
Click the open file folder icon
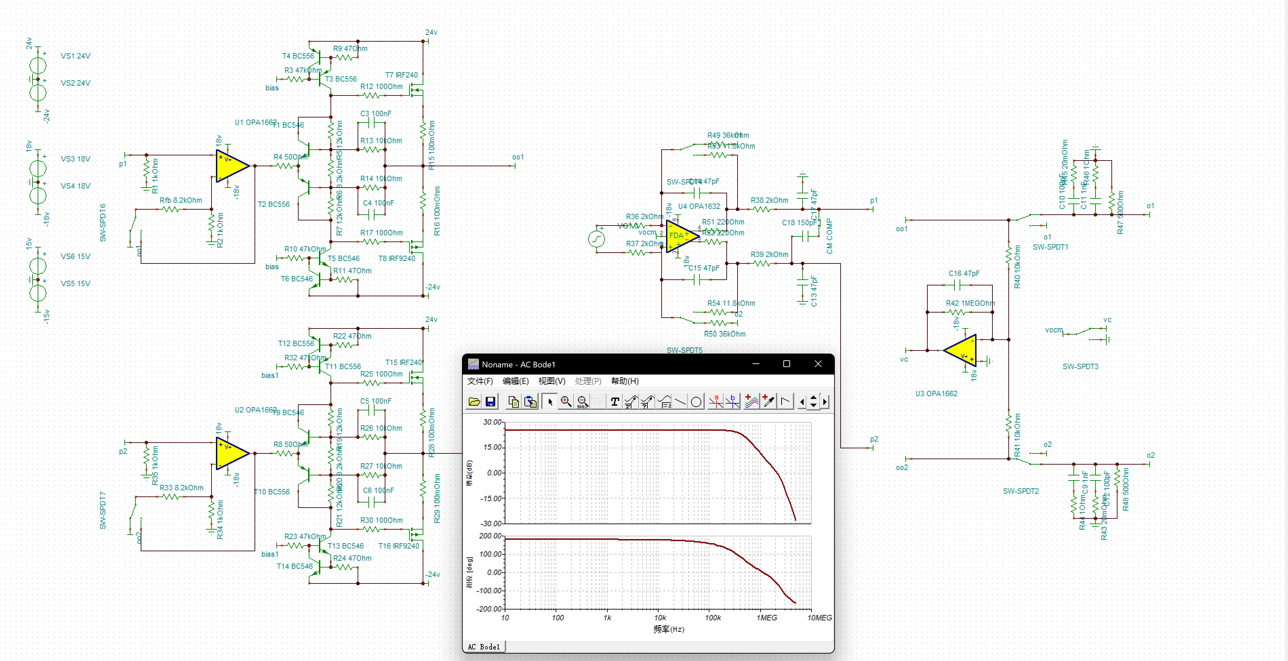click(474, 402)
